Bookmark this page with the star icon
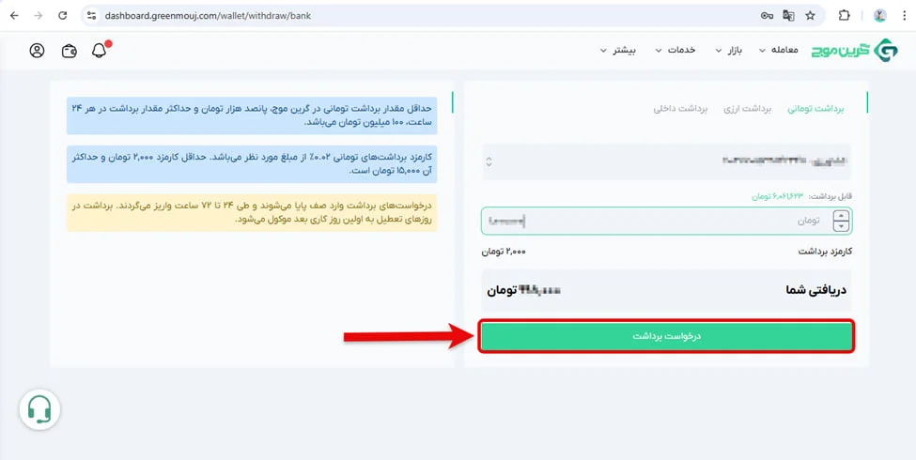The image size is (916, 460). (810, 16)
